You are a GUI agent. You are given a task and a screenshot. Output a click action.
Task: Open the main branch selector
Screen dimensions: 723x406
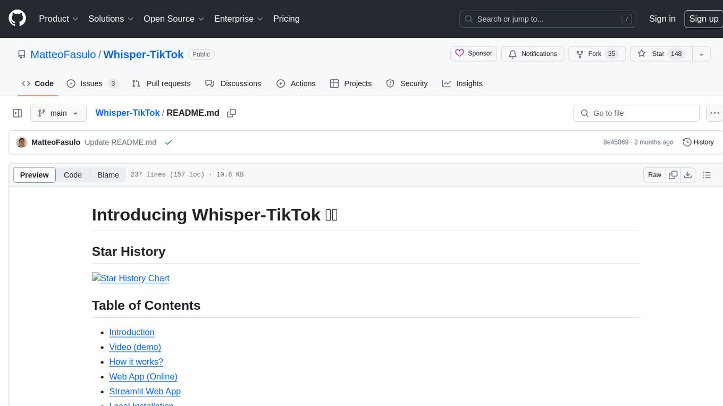pyautogui.click(x=58, y=113)
